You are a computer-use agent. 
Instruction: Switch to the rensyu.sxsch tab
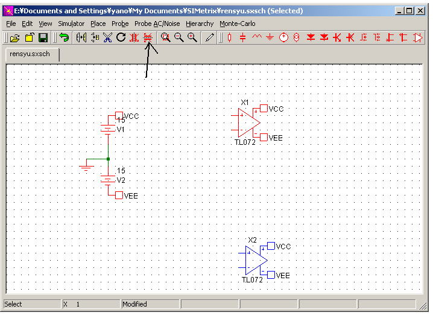click(x=33, y=54)
